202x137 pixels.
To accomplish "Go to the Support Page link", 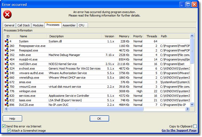I will [179, 130].
